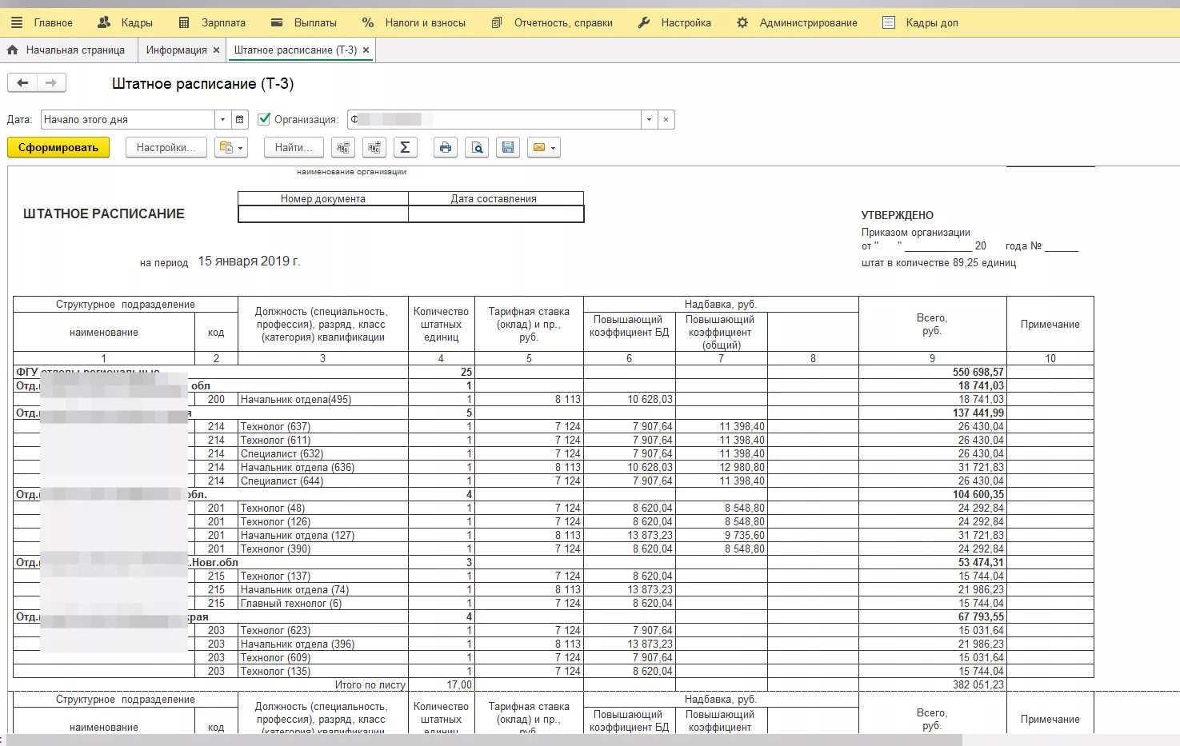The height and width of the screenshot is (746, 1180).
Task: Open the Выплаты menu
Action: point(304,22)
